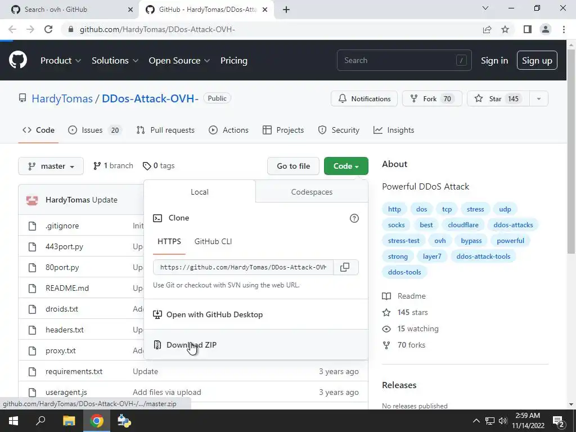Click the Go to file button
Image resolution: width=576 pixels, height=432 pixels.
[x=294, y=166]
